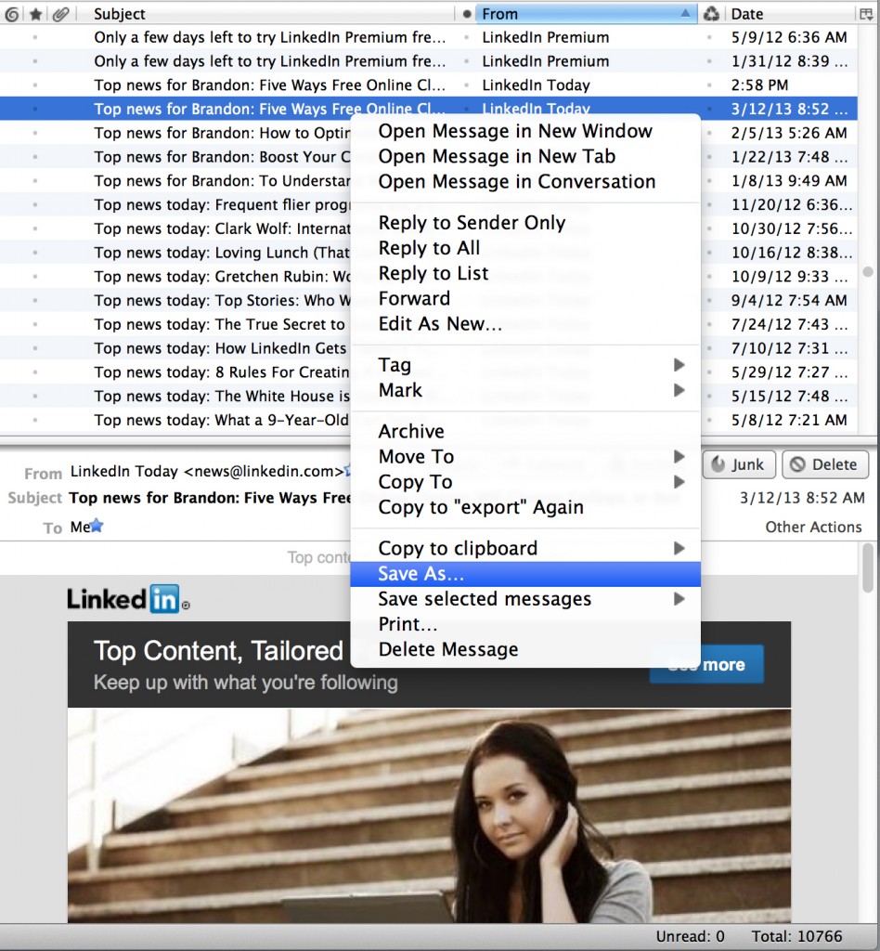
Task: Toggle star on "How to Optim" message
Action: pyautogui.click(x=35, y=133)
